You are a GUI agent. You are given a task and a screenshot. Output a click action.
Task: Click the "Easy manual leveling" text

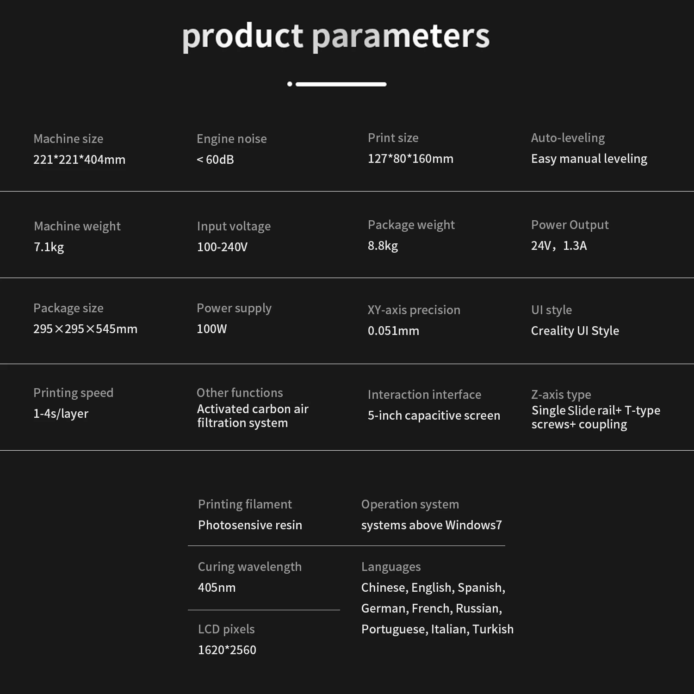[x=589, y=159]
